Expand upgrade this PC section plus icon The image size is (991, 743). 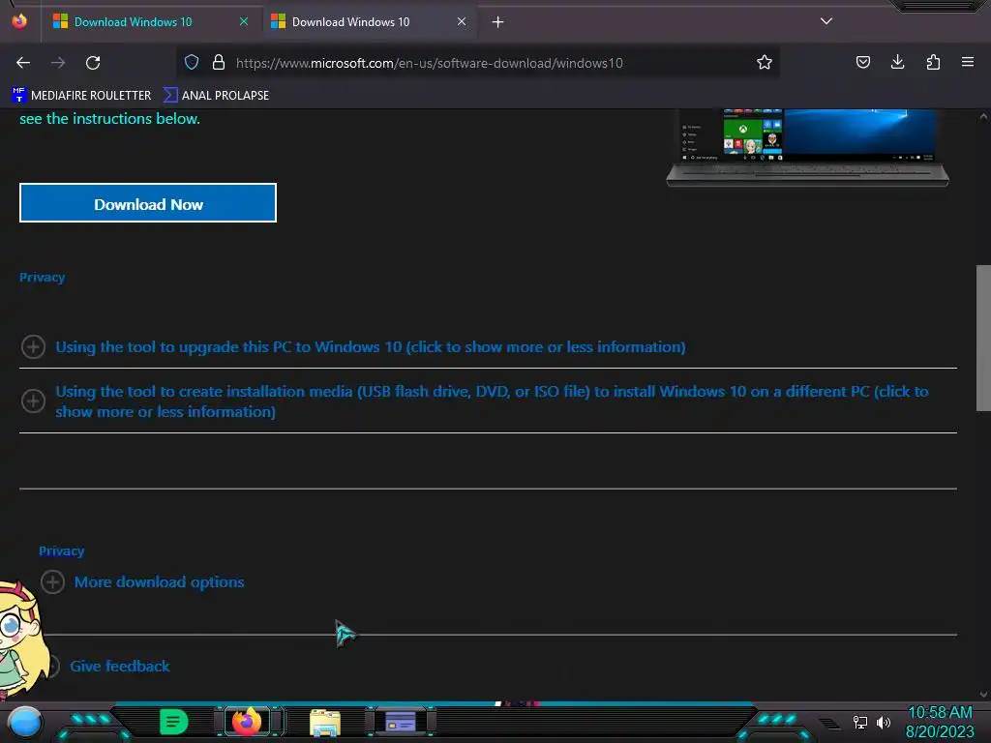33,346
